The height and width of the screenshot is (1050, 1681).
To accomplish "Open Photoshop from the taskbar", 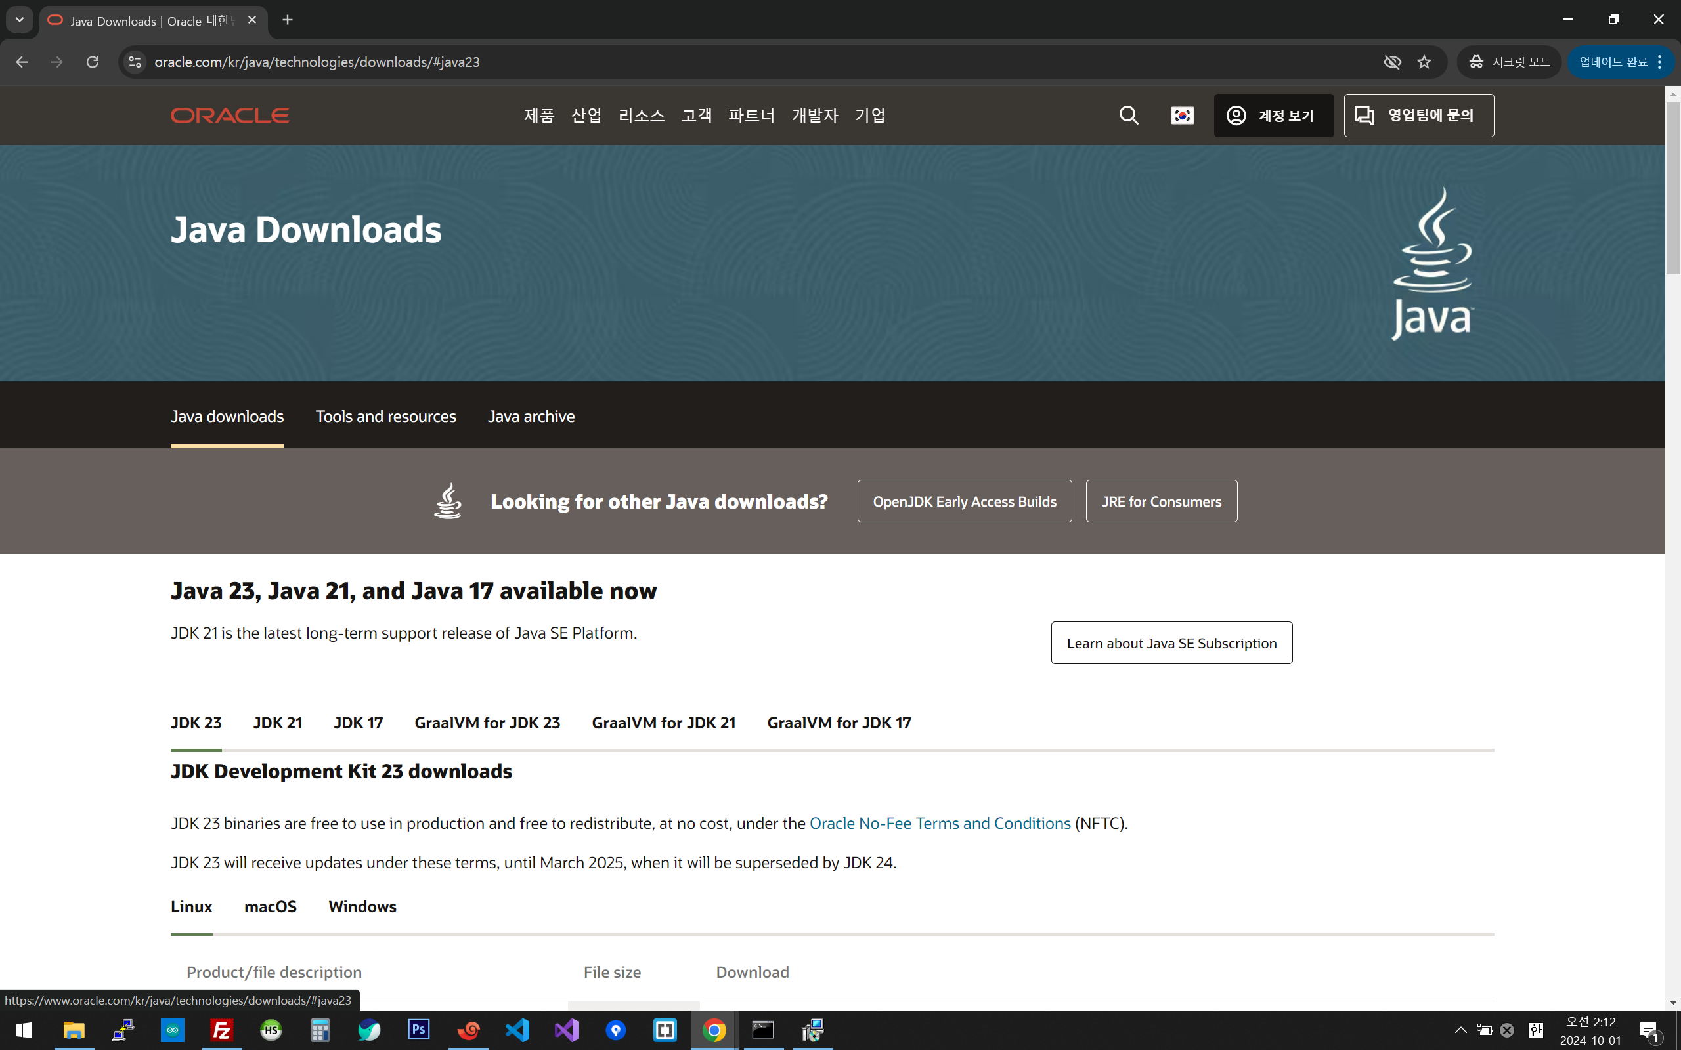I will tap(419, 1030).
